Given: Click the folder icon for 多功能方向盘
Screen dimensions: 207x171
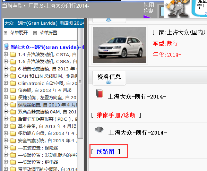Looking at the screenshot, I should click(x=13, y=134).
